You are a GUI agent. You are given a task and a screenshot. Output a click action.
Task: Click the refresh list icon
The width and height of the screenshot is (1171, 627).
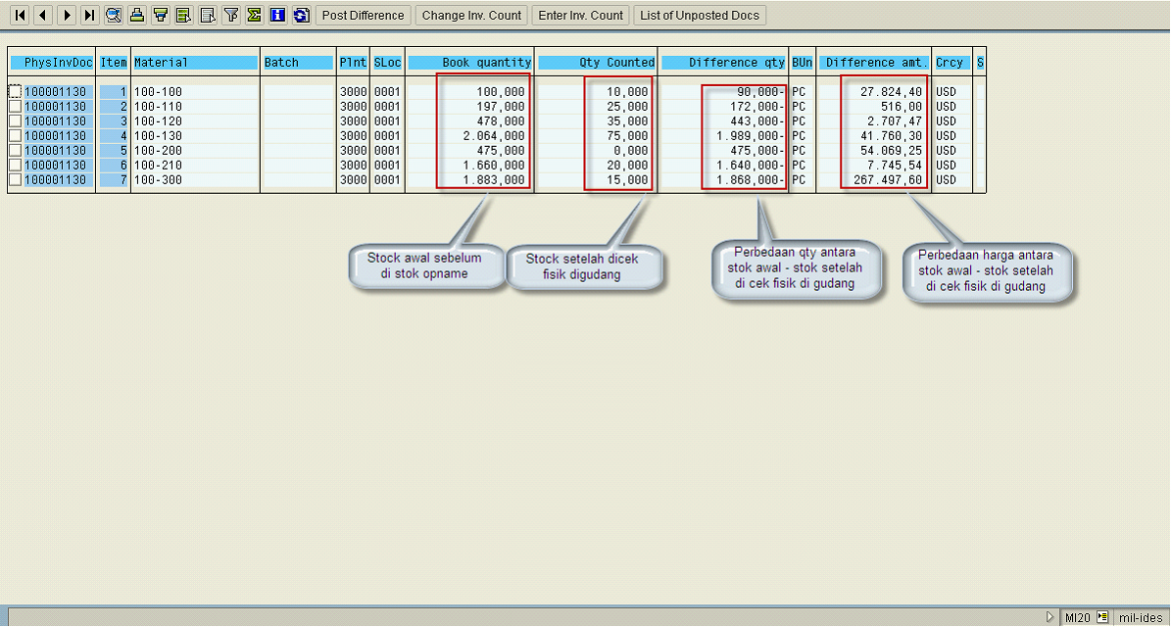(301, 16)
